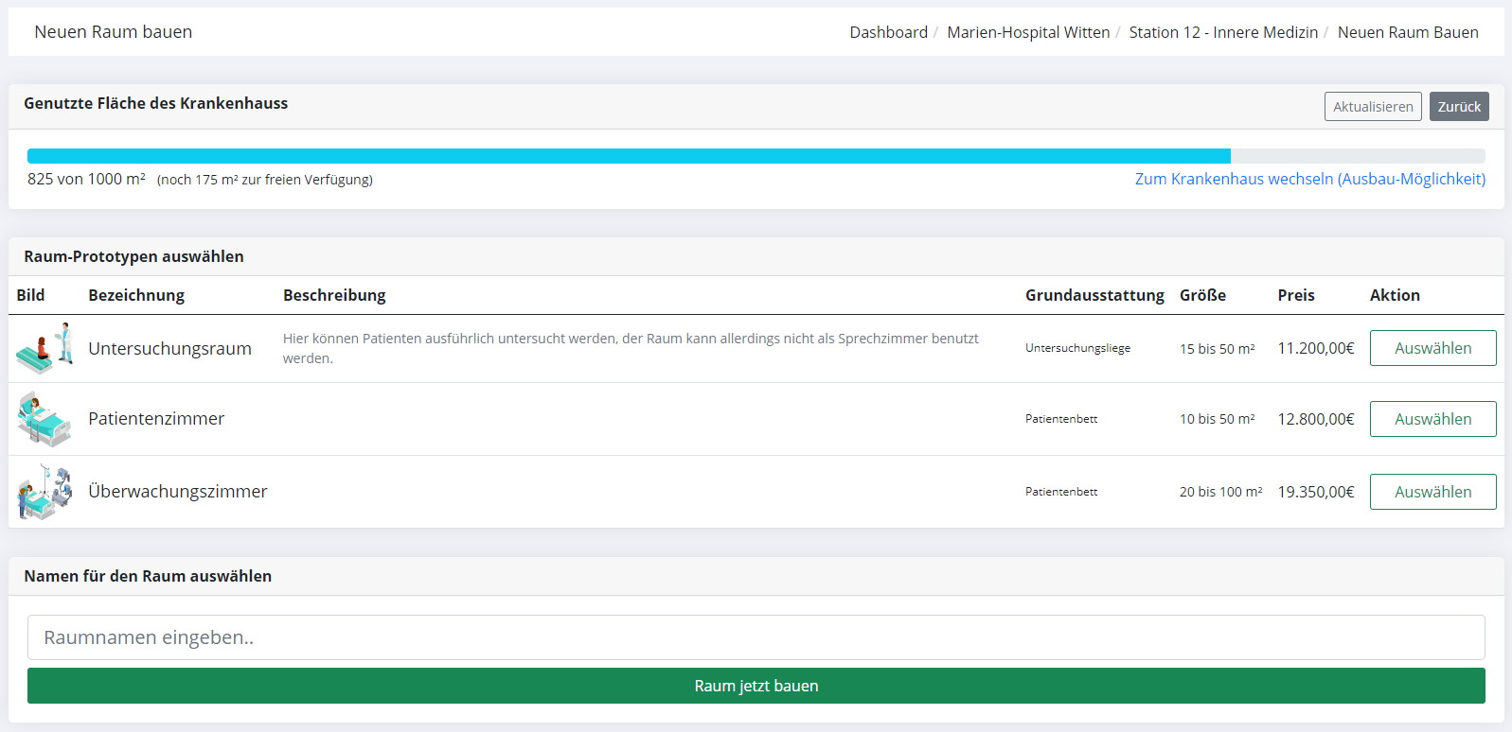Click the price 11.200,00€

[1316, 348]
